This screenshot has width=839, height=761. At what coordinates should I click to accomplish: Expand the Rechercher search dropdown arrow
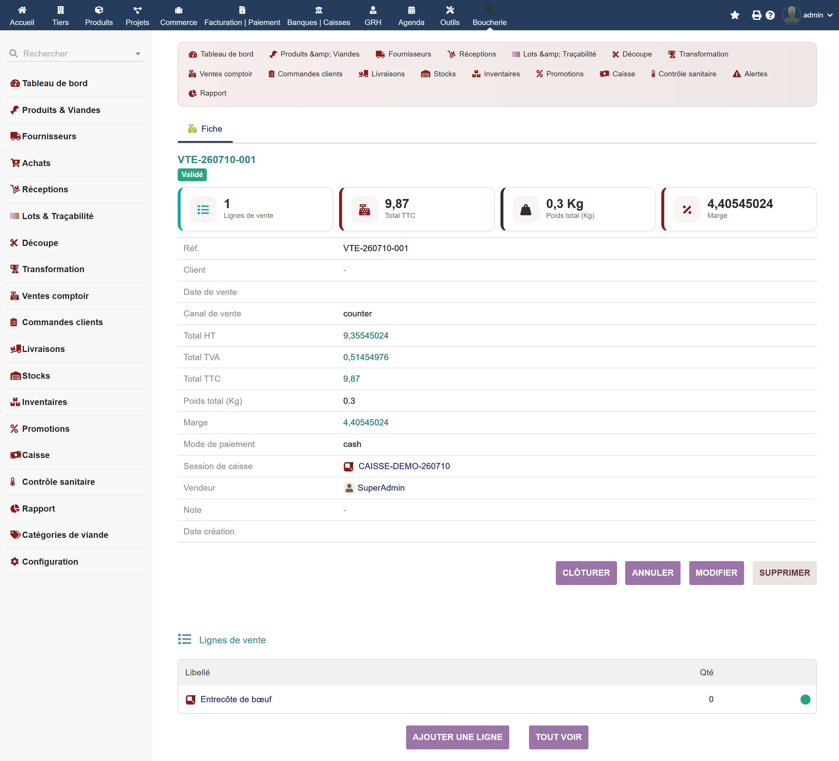[138, 54]
